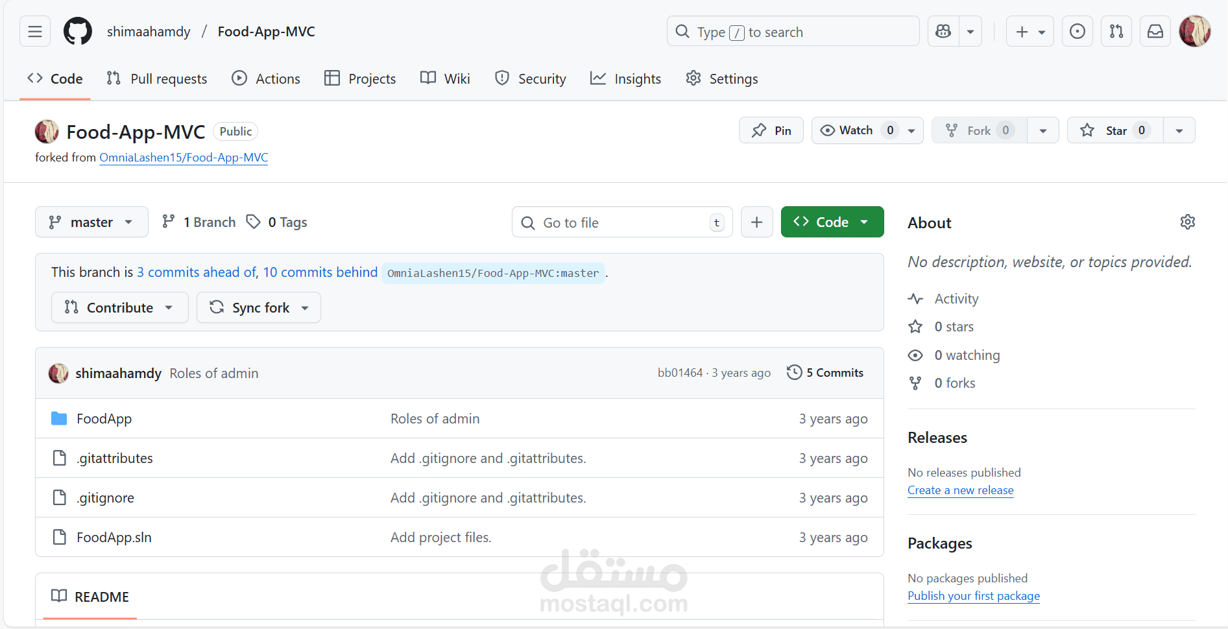This screenshot has width=1228, height=629.
Task: Fork the repository button
Action: [980, 130]
